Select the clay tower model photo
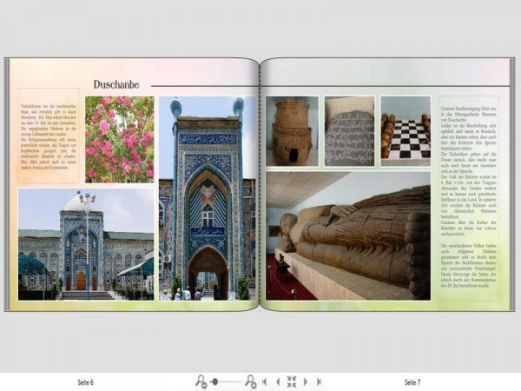521x391 pixels. click(292, 131)
